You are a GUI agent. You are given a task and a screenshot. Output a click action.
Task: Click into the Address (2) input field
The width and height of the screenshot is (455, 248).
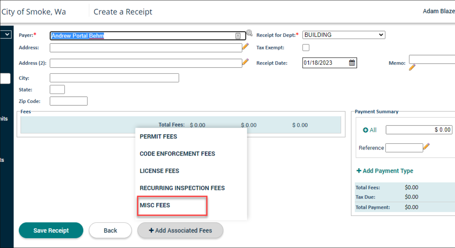pos(146,63)
